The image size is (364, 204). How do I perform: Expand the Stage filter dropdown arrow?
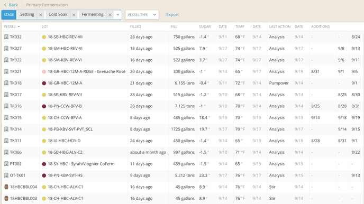tap(117, 15)
